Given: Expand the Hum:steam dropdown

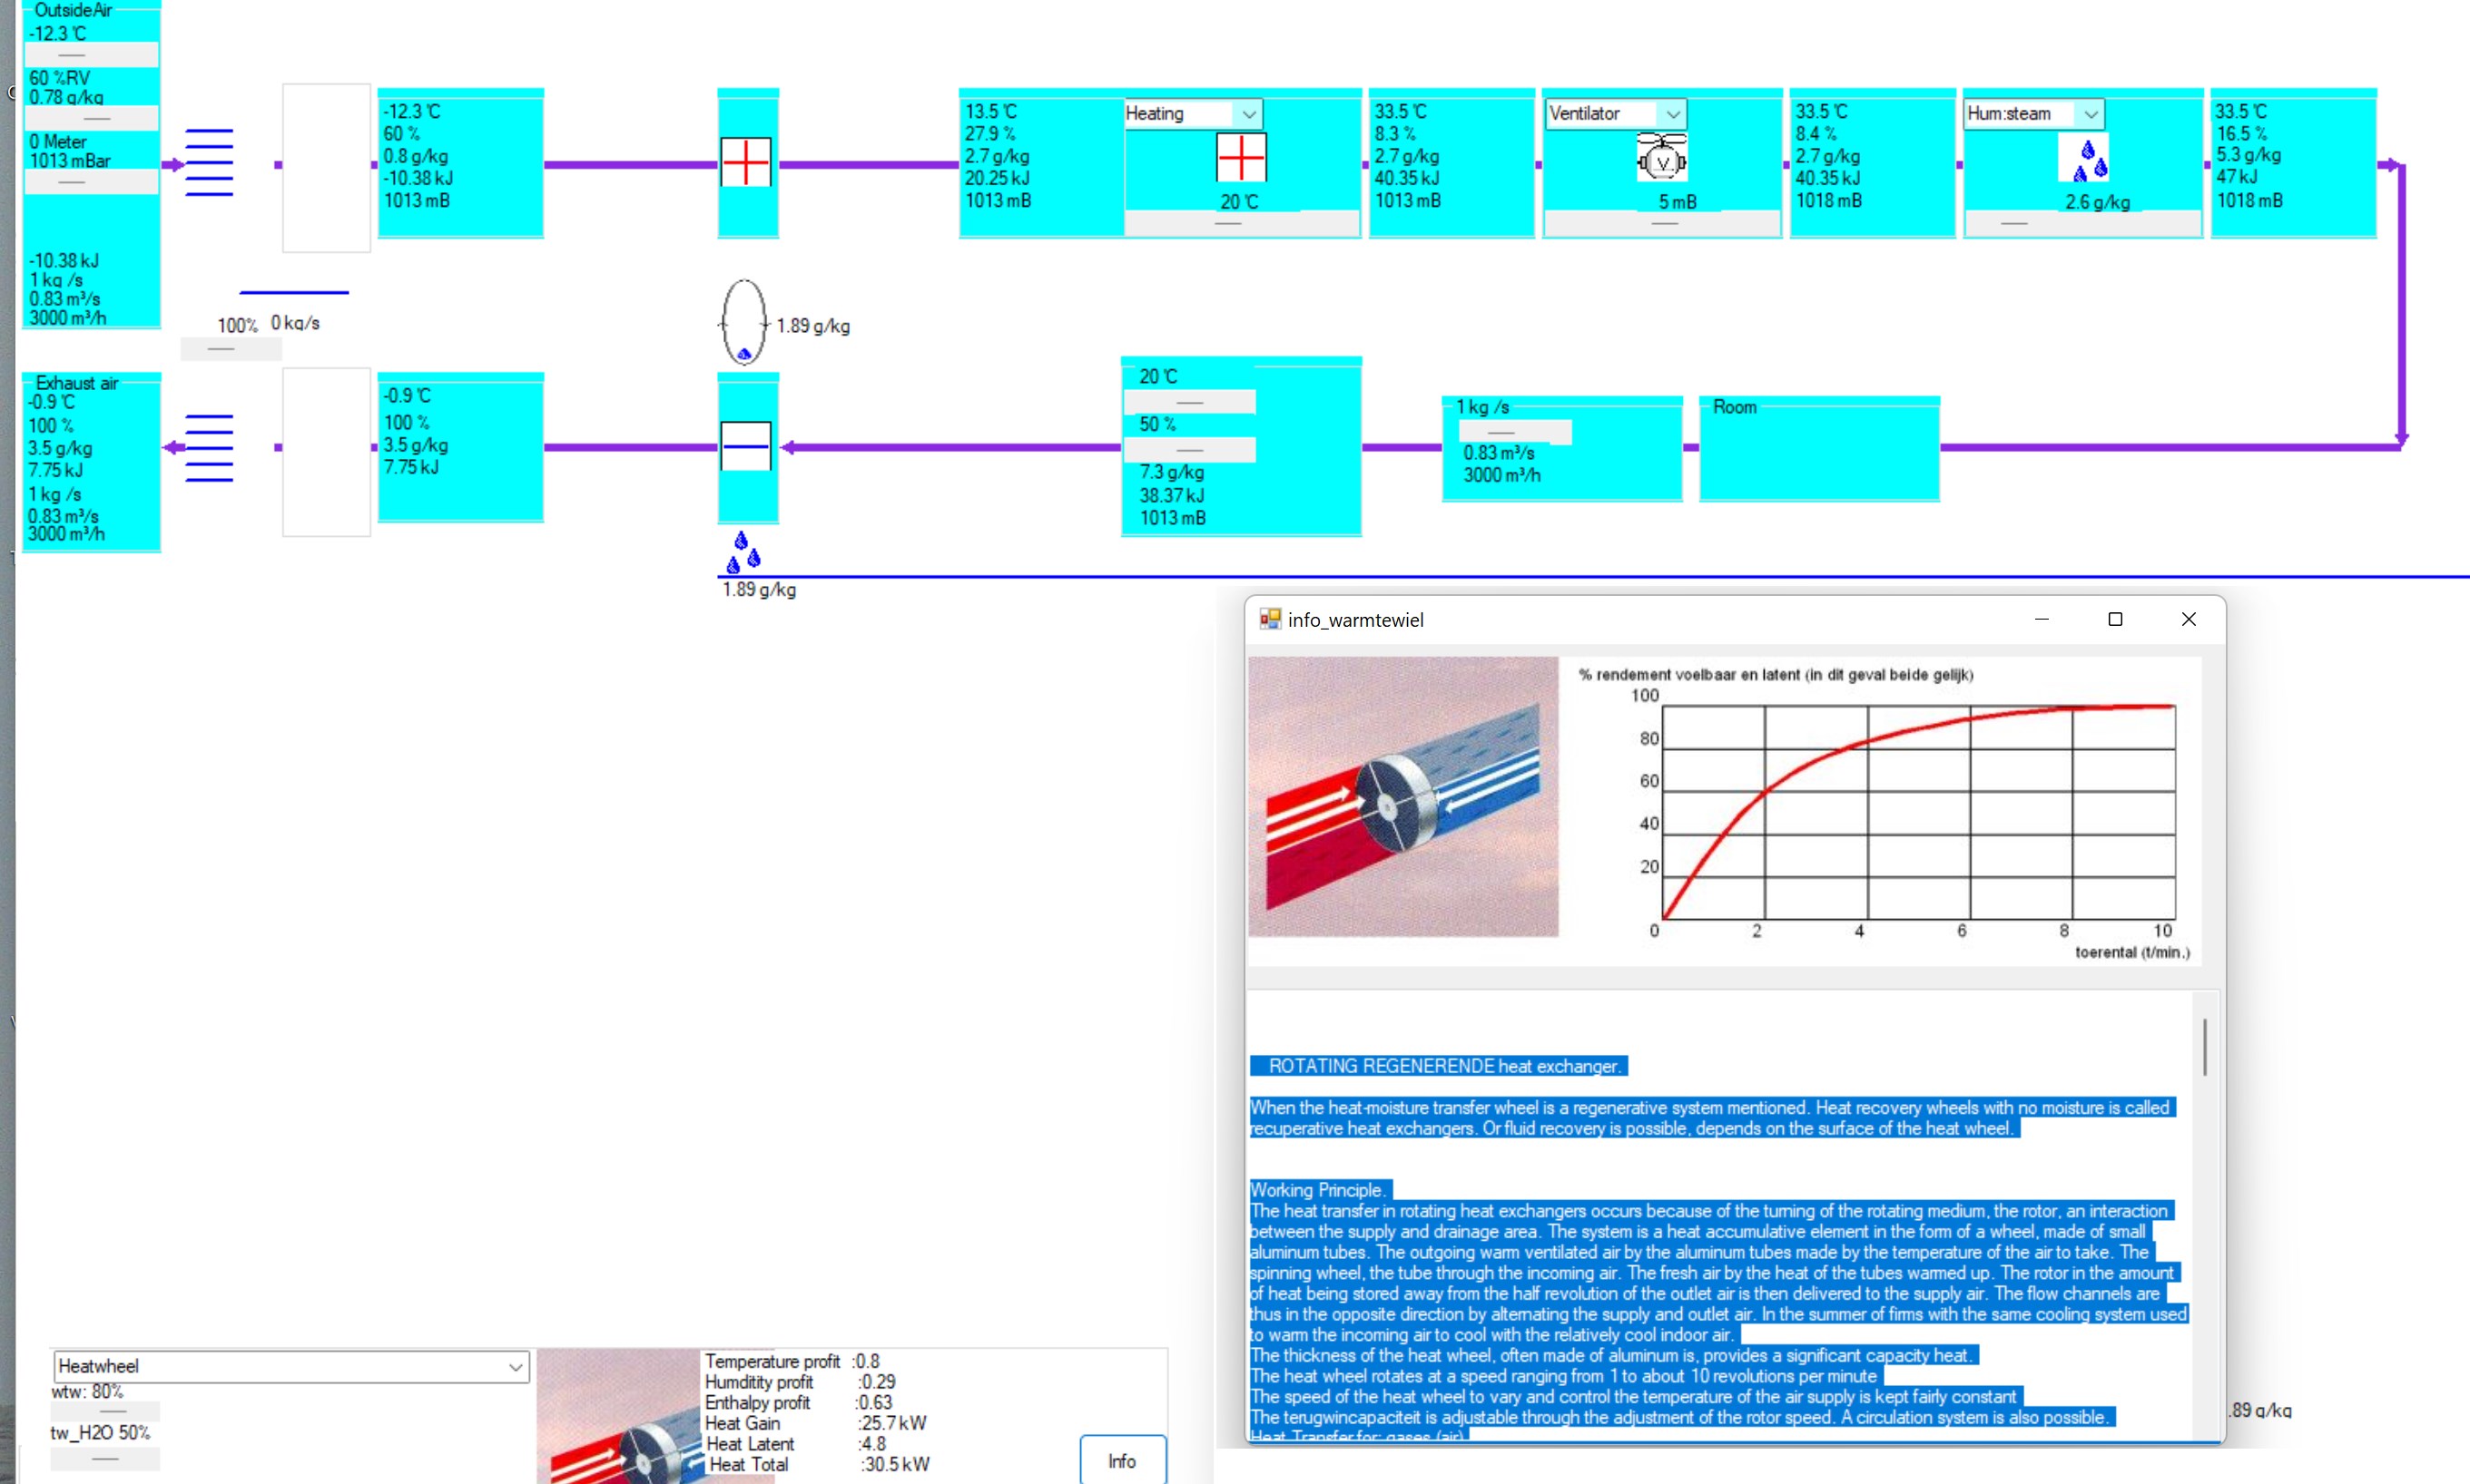Looking at the screenshot, I should click(2091, 114).
